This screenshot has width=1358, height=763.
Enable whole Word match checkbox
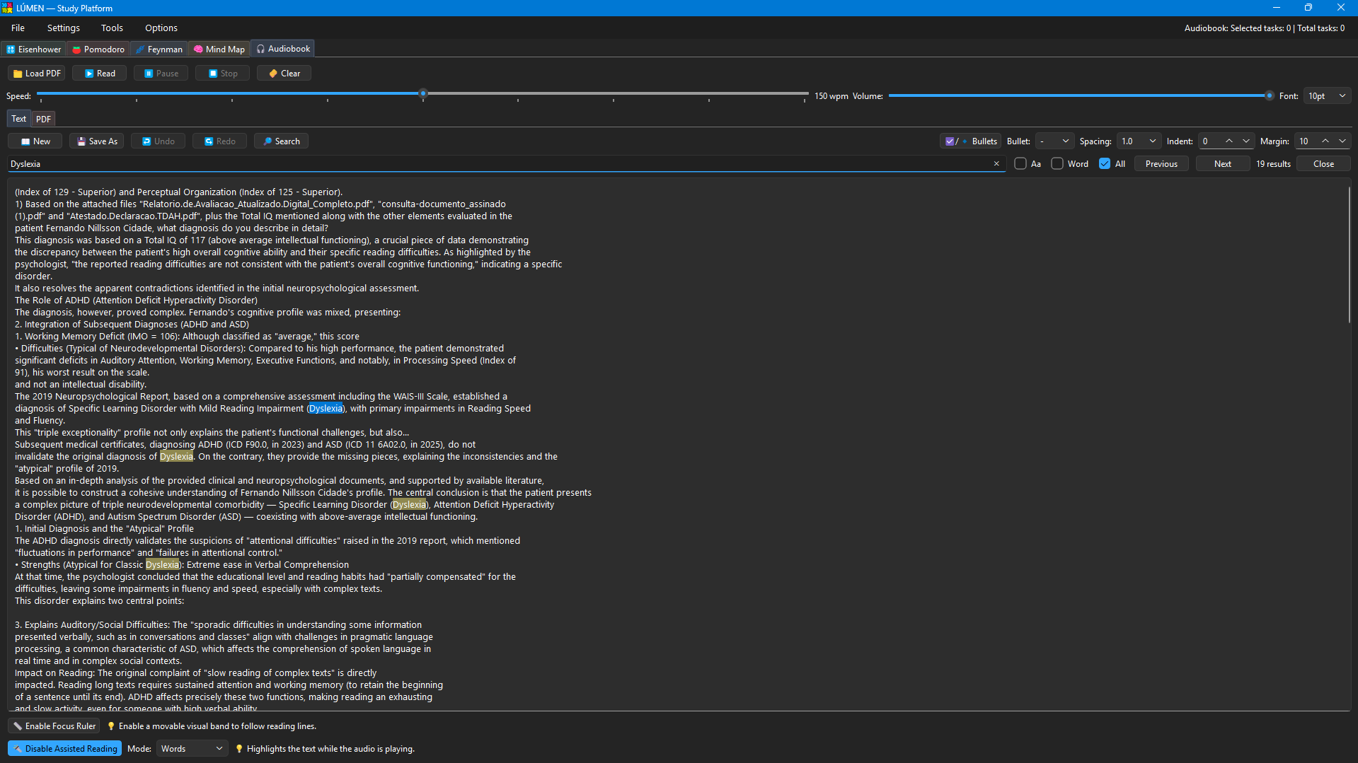pos(1057,163)
